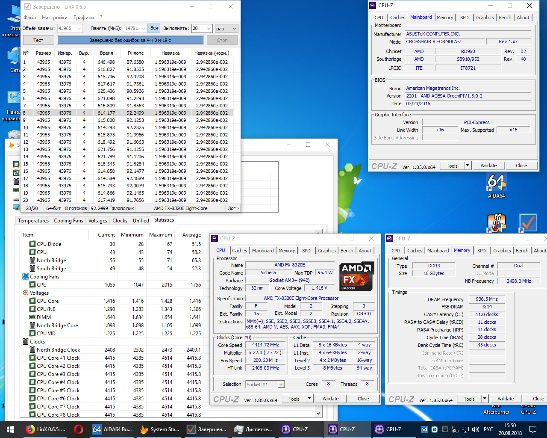Click the CPU Diode sensor icon in AIDA64
The image size is (547, 438).
[x=32, y=244]
